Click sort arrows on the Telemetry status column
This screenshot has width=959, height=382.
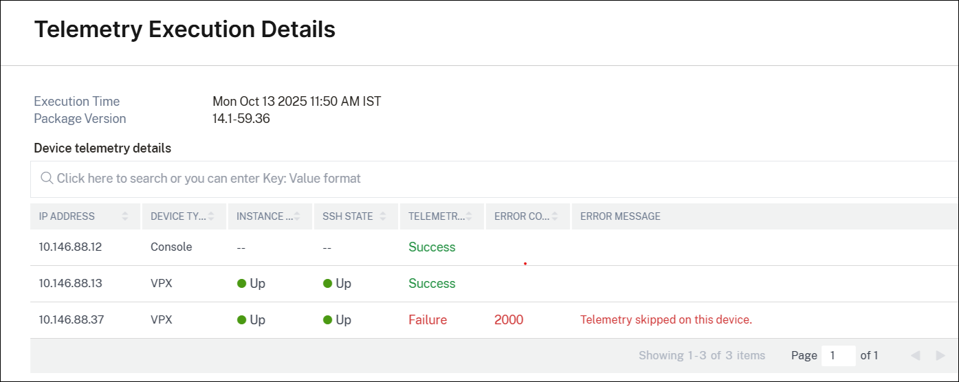(469, 216)
